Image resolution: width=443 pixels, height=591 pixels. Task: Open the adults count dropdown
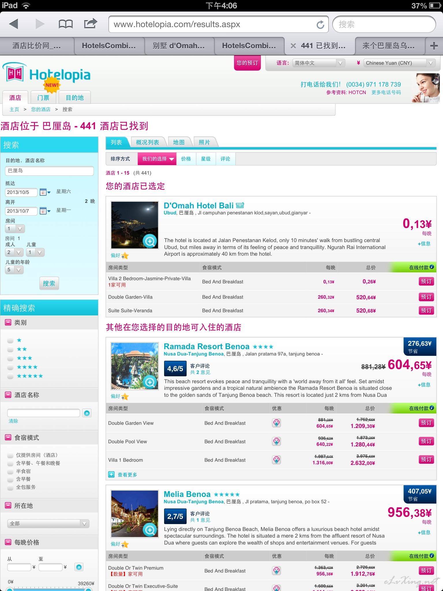14,253
